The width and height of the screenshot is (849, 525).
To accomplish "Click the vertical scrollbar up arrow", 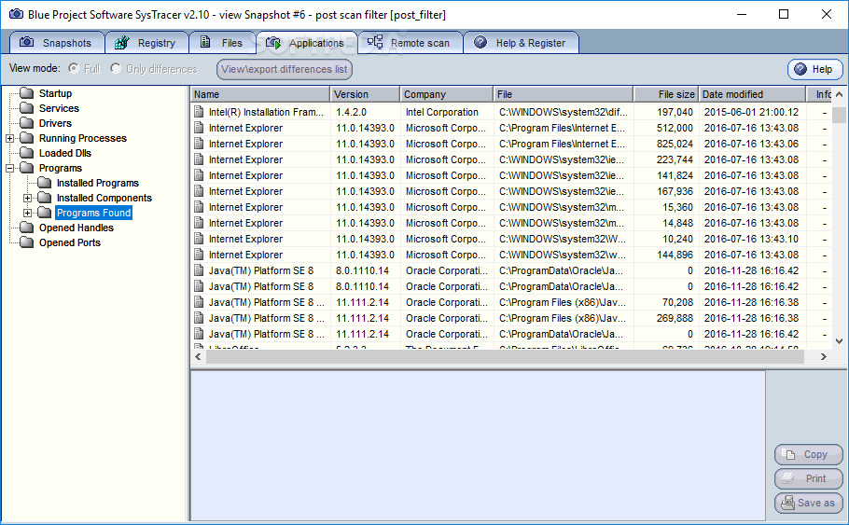I will [840, 94].
